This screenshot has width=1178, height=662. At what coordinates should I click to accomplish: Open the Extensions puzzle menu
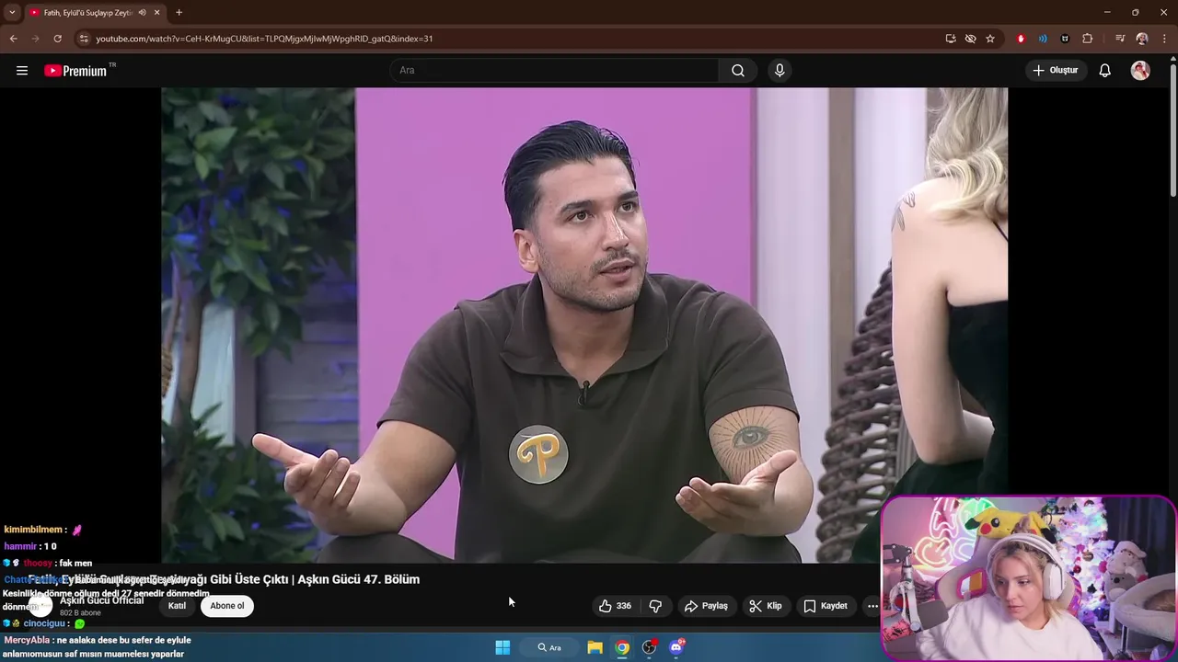pyautogui.click(x=1088, y=39)
